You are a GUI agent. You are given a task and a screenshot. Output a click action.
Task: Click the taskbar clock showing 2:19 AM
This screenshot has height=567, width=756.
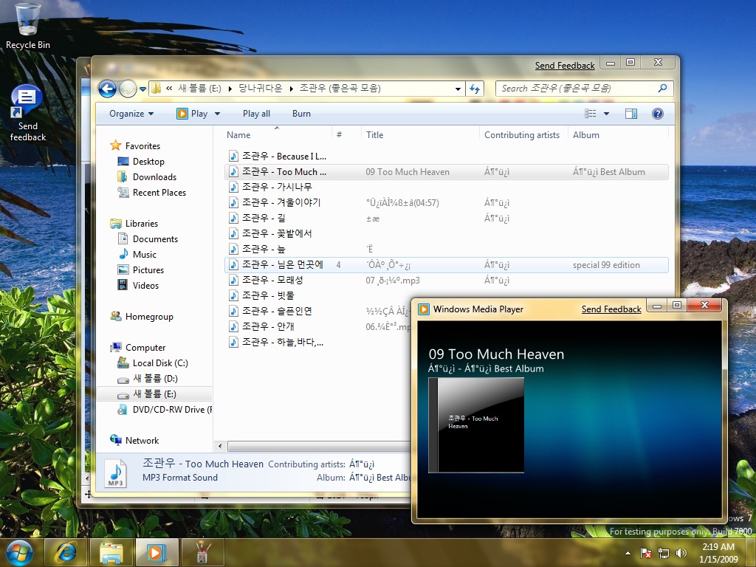click(718, 553)
